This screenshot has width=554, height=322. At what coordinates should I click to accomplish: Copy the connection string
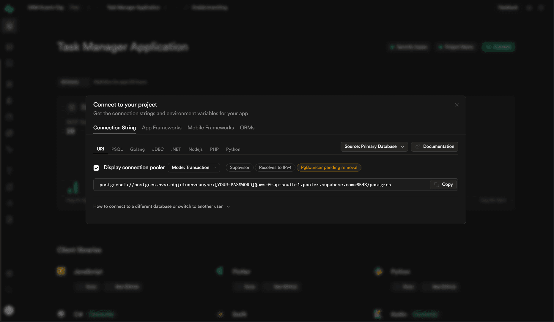click(x=443, y=185)
